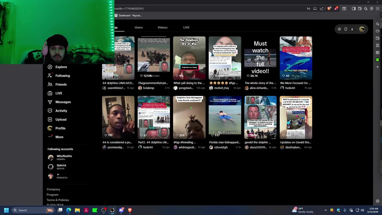Image resolution: width=382 pixels, height=215 pixels.
Task: Open the Windows Start menu
Action: (x=6, y=210)
